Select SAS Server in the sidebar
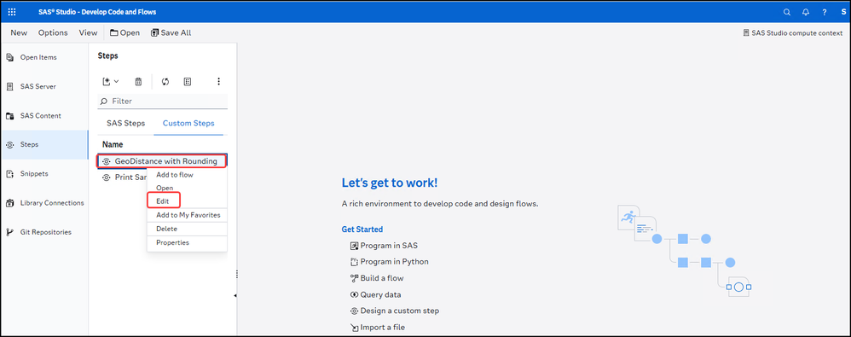 click(44, 86)
